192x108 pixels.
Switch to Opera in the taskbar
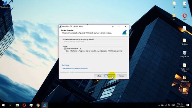(24, 105)
